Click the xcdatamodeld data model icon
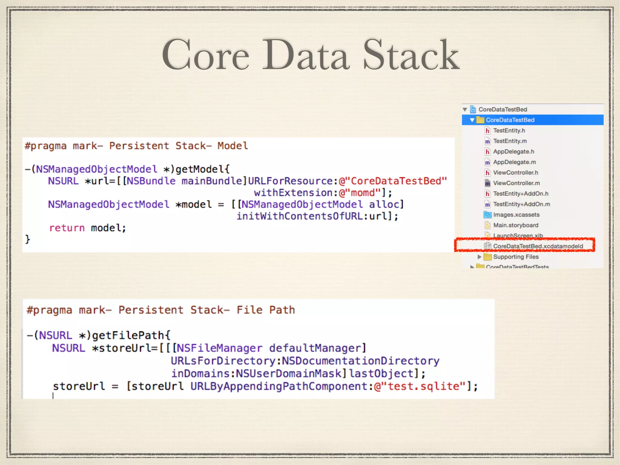The height and width of the screenshot is (465, 620). (487, 246)
